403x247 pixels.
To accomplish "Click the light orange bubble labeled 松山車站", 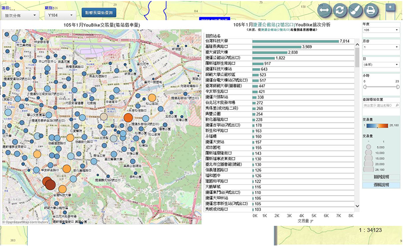I will point(152,98).
